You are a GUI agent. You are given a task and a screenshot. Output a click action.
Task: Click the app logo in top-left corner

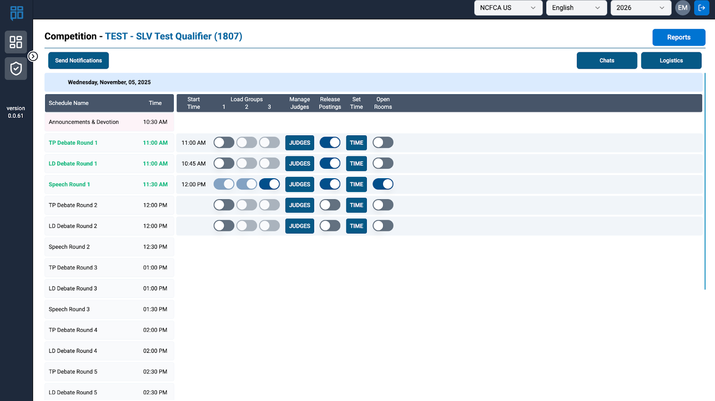(17, 13)
